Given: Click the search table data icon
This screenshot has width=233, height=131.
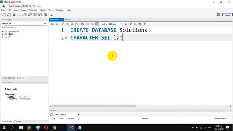Looking at the screenshot, I should point(45,15).
